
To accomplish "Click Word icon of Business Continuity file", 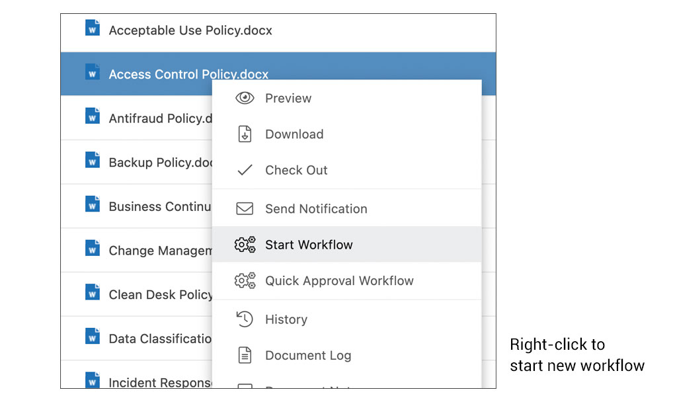I will [x=93, y=204].
